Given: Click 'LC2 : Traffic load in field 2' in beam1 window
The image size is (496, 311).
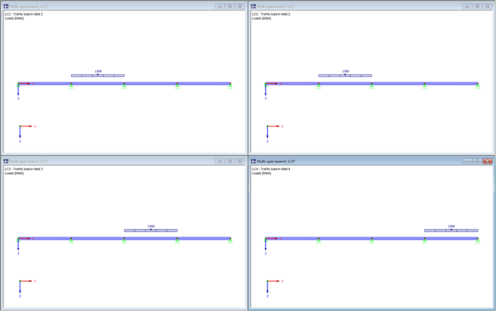Looking at the screenshot, I should pos(271,14).
